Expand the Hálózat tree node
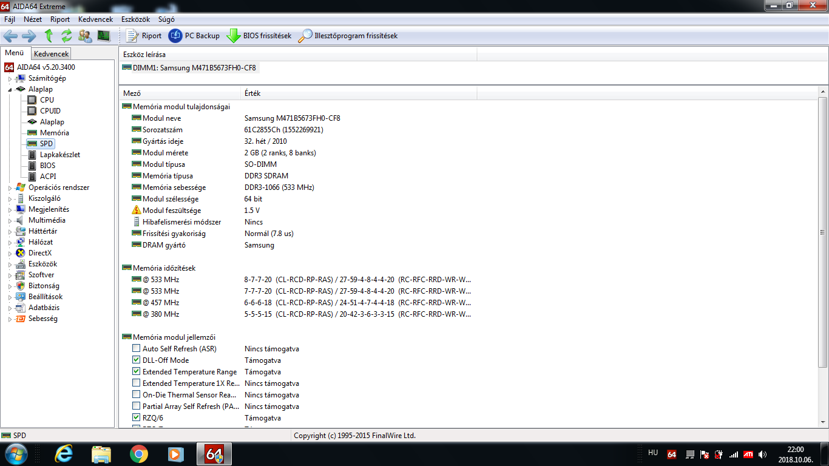Image resolution: width=829 pixels, height=466 pixels. click(x=9, y=242)
